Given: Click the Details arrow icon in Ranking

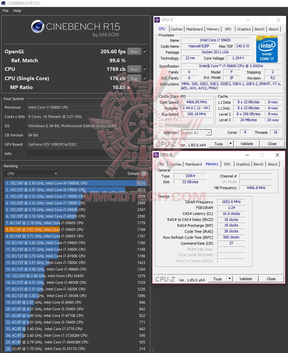Looking at the screenshot, I should pos(144,174).
